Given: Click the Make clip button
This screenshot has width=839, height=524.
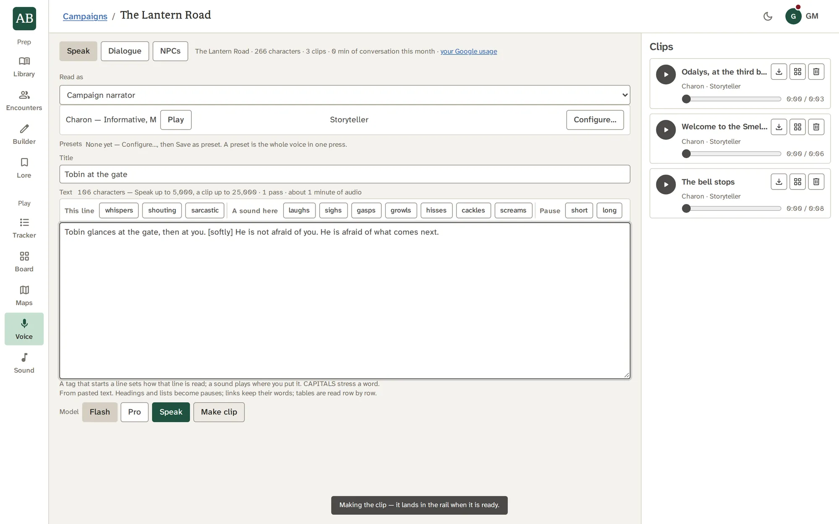Looking at the screenshot, I should (x=219, y=412).
